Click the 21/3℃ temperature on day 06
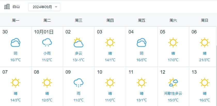 pyautogui.click(x=204, y=60)
